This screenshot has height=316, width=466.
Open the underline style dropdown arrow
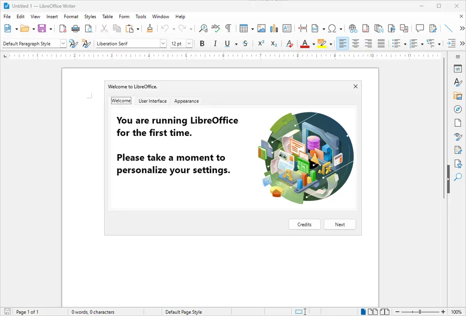click(236, 44)
